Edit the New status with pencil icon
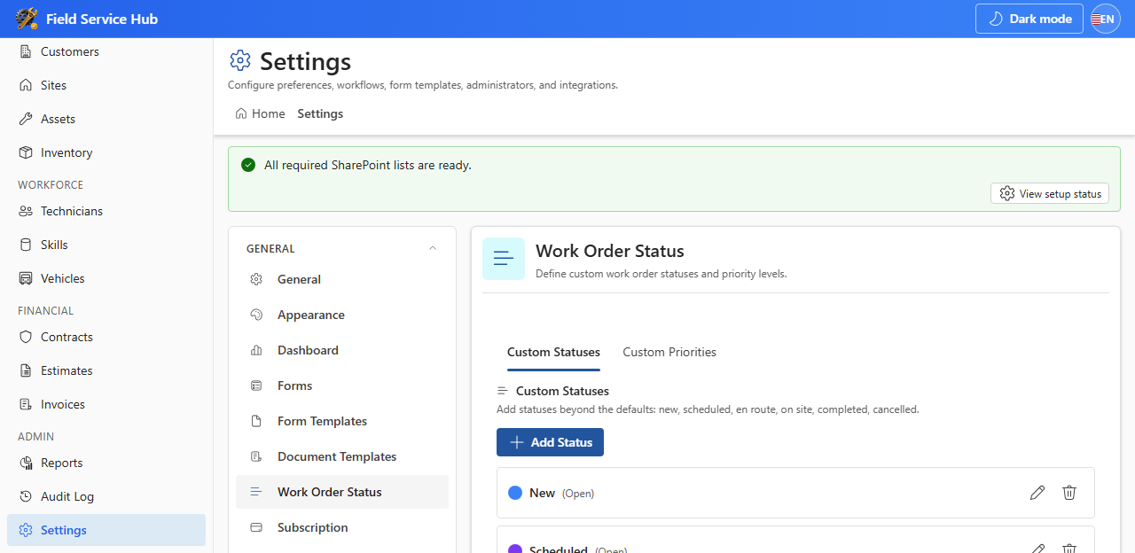 [1037, 493]
